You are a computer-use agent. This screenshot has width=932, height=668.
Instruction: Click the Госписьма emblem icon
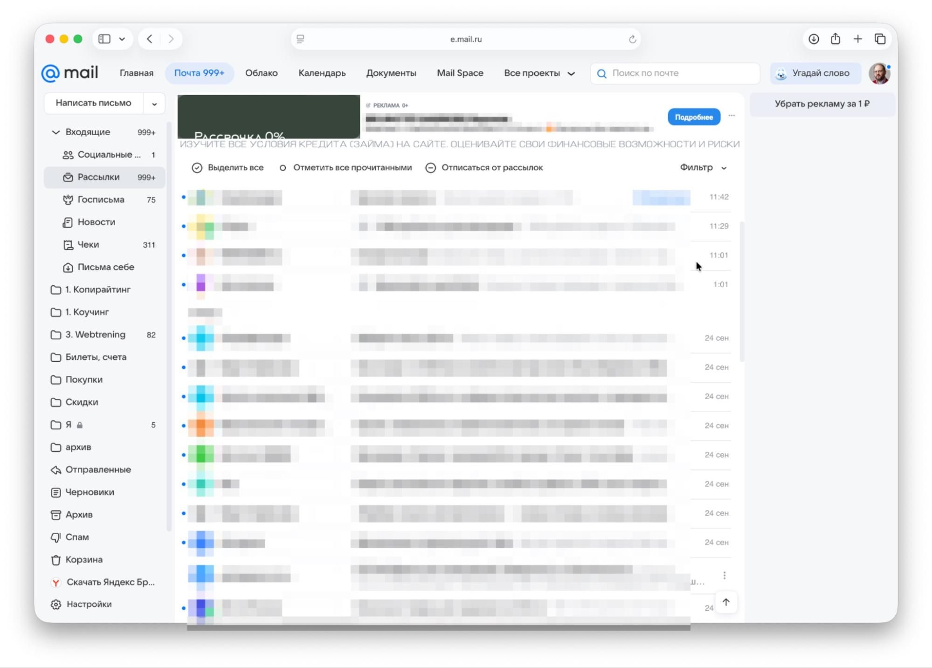[x=68, y=200]
